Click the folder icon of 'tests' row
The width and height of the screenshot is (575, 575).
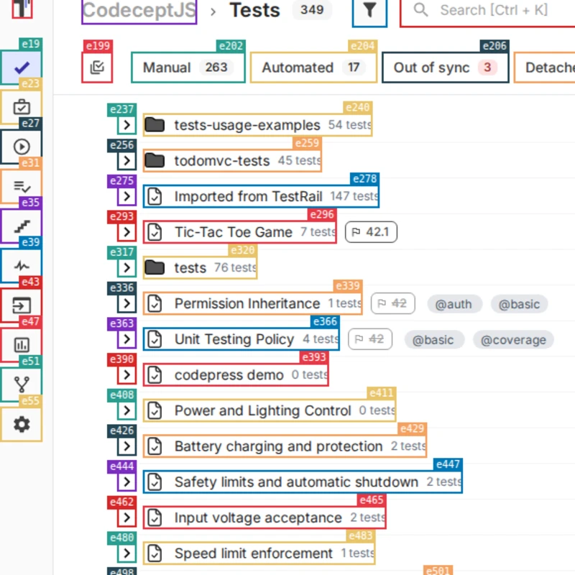pyautogui.click(x=155, y=267)
